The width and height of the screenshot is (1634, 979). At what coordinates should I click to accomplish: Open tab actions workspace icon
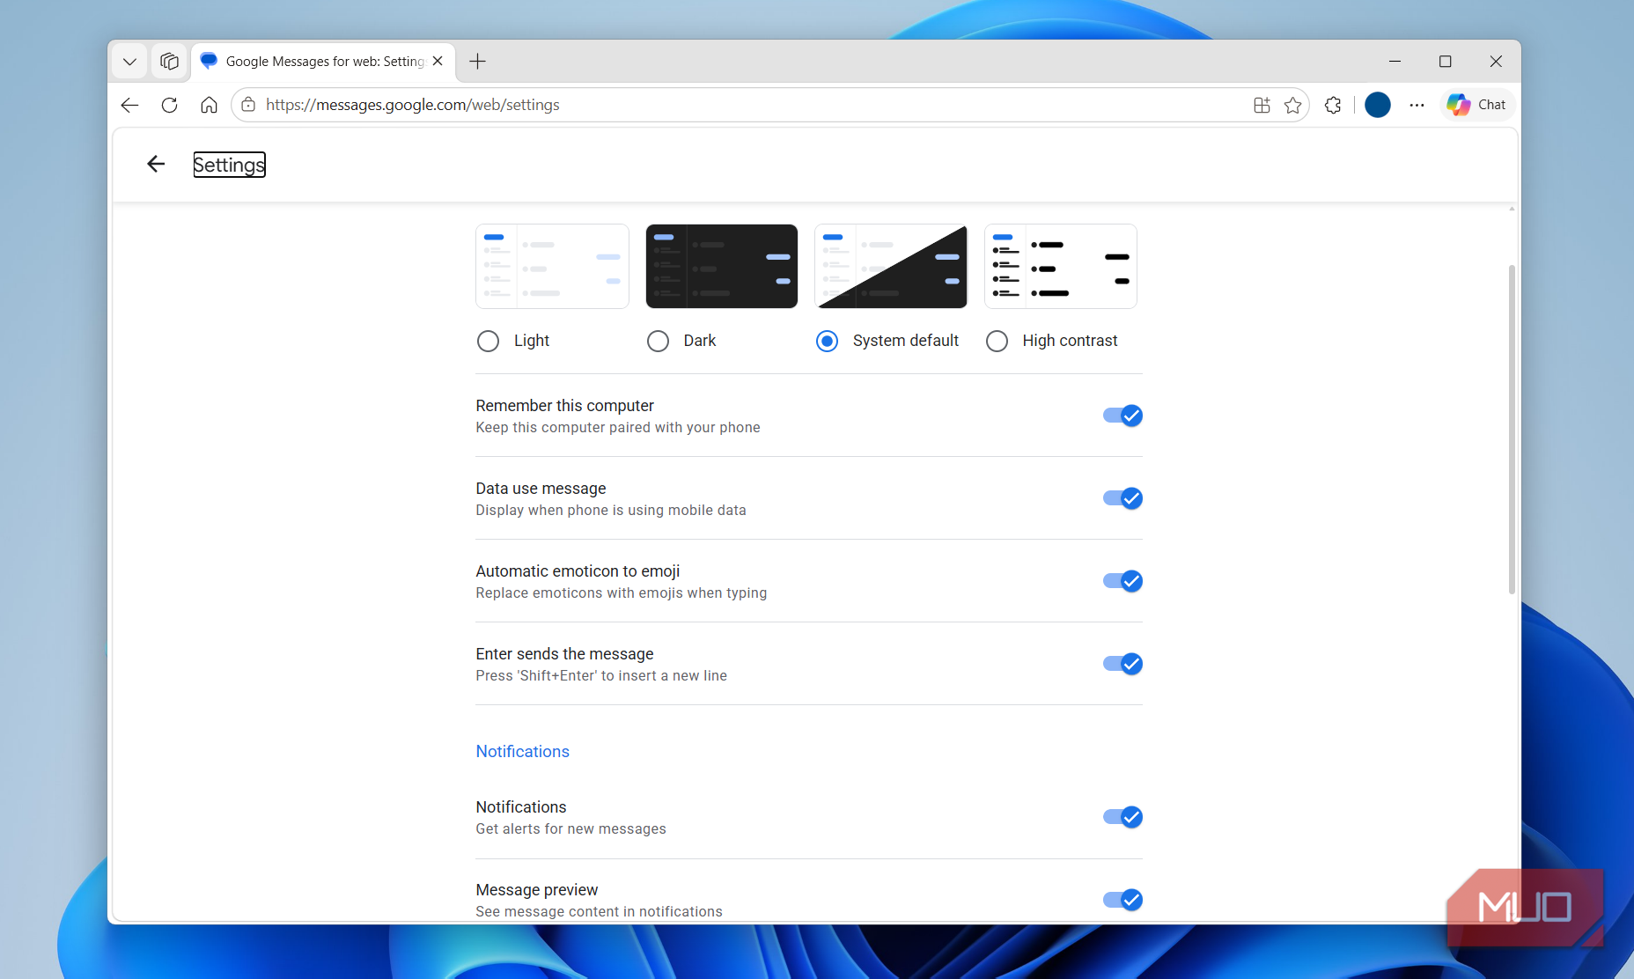click(x=169, y=62)
